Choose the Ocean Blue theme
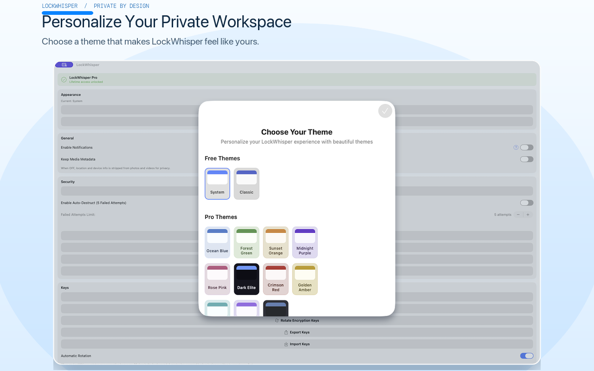Image resolution: width=594 pixels, height=371 pixels. pyautogui.click(x=217, y=243)
